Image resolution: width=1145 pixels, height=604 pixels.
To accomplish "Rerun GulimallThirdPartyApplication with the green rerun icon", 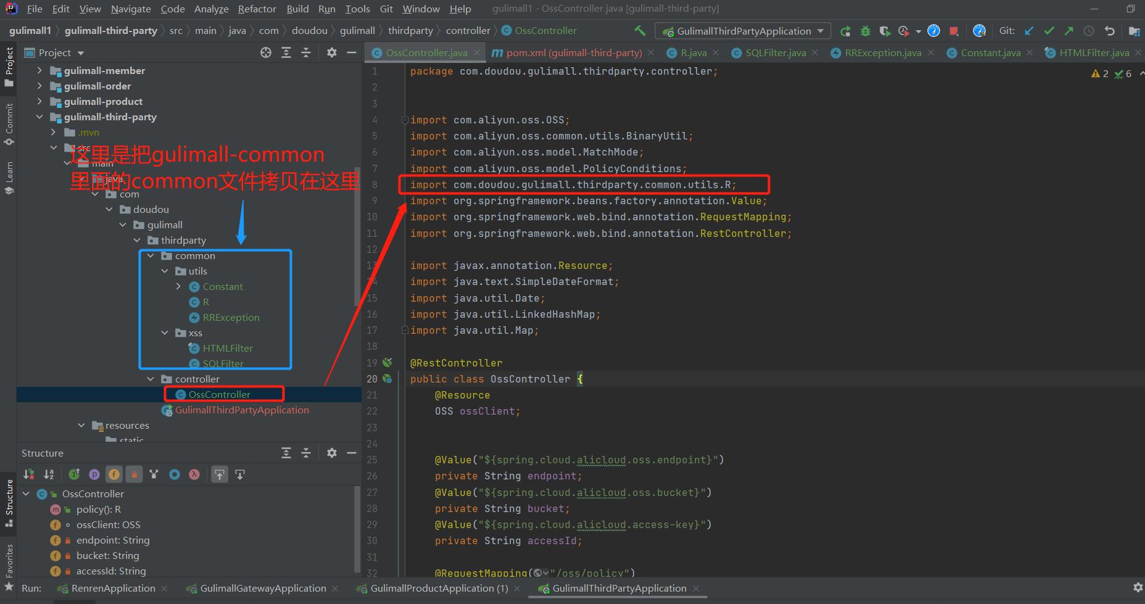I will [846, 31].
